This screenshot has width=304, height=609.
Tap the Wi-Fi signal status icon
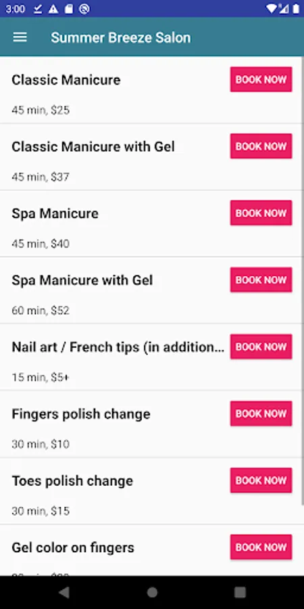tap(272, 9)
